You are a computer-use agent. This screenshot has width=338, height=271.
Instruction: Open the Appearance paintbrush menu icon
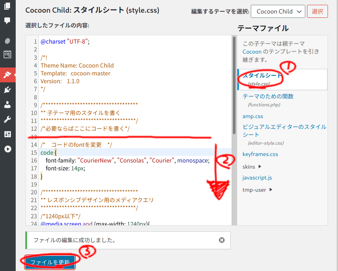coord(7,75)
